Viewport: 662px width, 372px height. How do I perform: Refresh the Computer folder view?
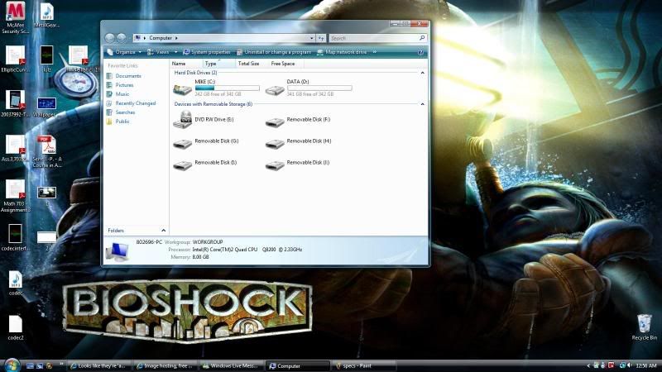(x=321, y=38)
